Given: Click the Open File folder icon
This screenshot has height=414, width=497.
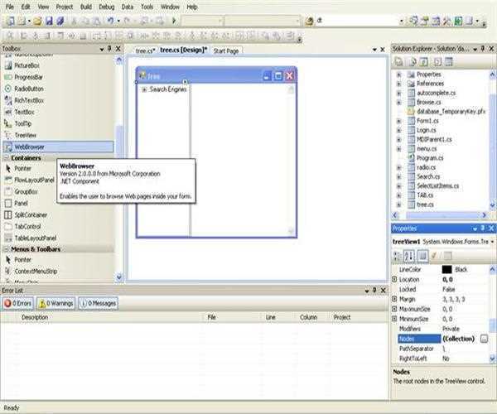Looking at the screenshot, I should [x=37, y=22].
